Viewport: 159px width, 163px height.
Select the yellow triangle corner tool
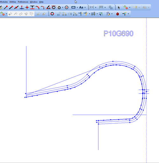tap(124, 14)
